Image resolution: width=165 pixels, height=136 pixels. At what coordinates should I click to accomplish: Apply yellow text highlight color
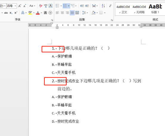pos(30,13)
